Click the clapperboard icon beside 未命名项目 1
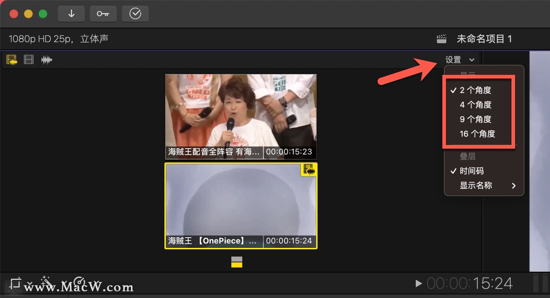The image size is (550, 298). (442, 39)
